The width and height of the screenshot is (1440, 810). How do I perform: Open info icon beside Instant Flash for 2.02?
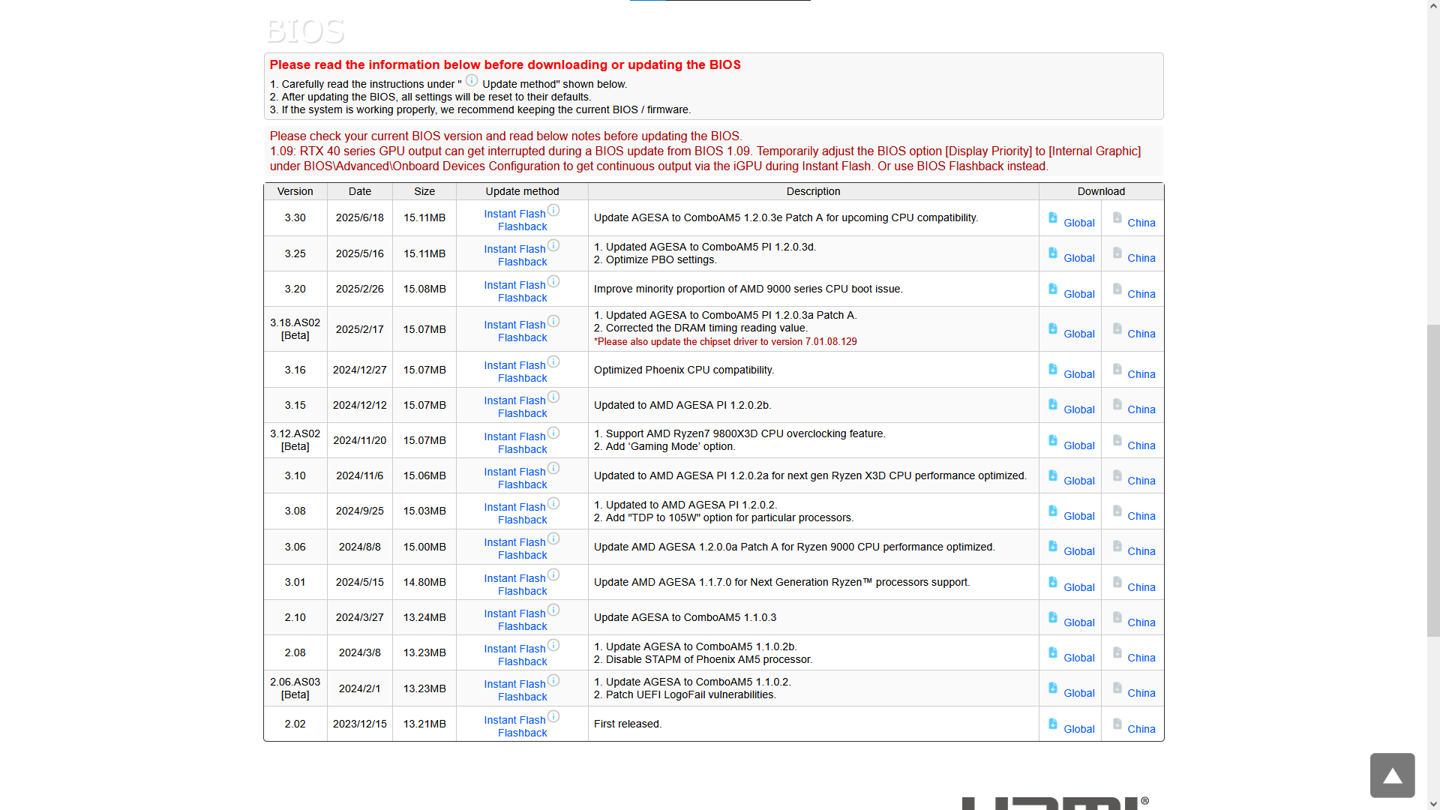(x=553, y=716)
